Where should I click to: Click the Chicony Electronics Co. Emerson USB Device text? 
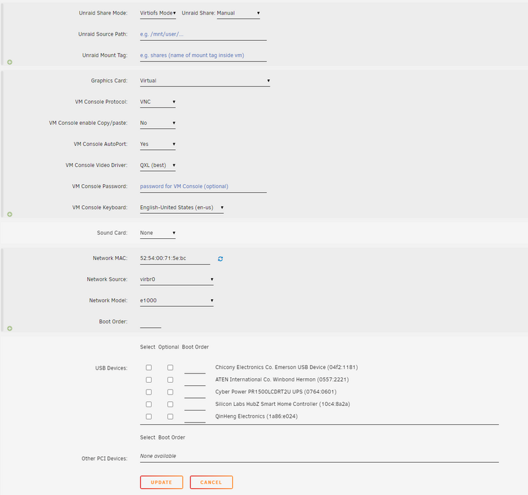[x=287, y=367]
